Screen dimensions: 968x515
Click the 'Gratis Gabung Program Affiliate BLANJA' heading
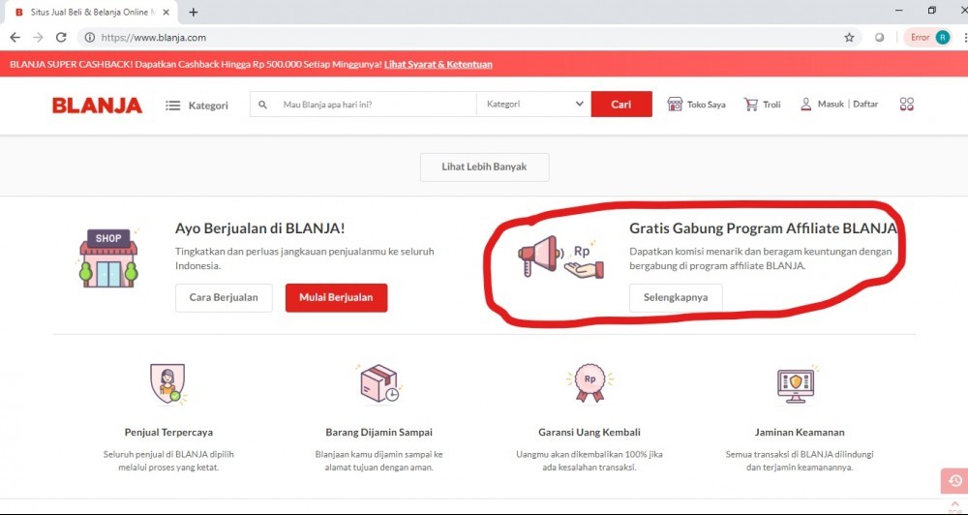(763, 228)
